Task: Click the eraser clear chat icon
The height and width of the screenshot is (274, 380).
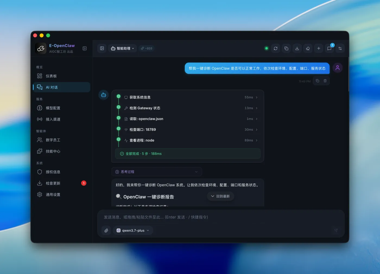Action: 308,48
